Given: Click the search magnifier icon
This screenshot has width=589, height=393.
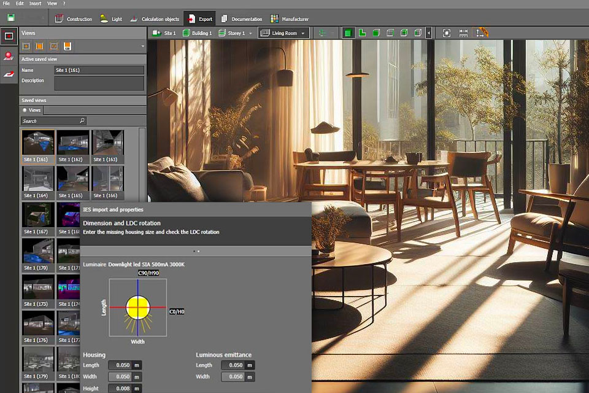Looking at the screenshot, I should point(83,121).
